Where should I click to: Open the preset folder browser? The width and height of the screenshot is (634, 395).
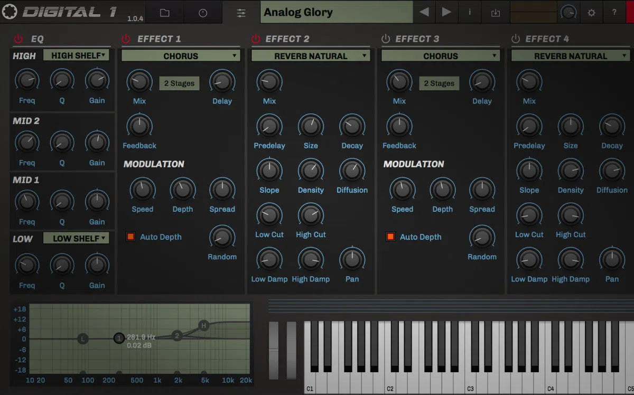point(164,12)
